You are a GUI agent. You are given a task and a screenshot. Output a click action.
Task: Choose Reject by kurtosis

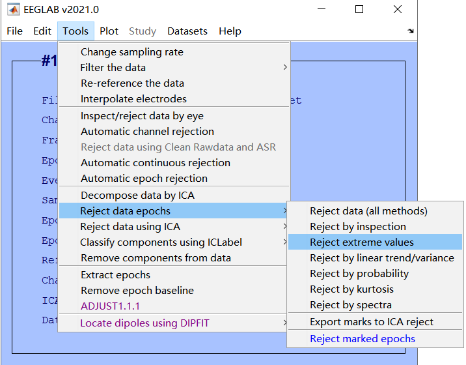tap(375, 289)
